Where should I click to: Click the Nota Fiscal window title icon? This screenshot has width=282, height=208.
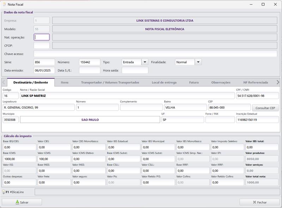(4, 4)
